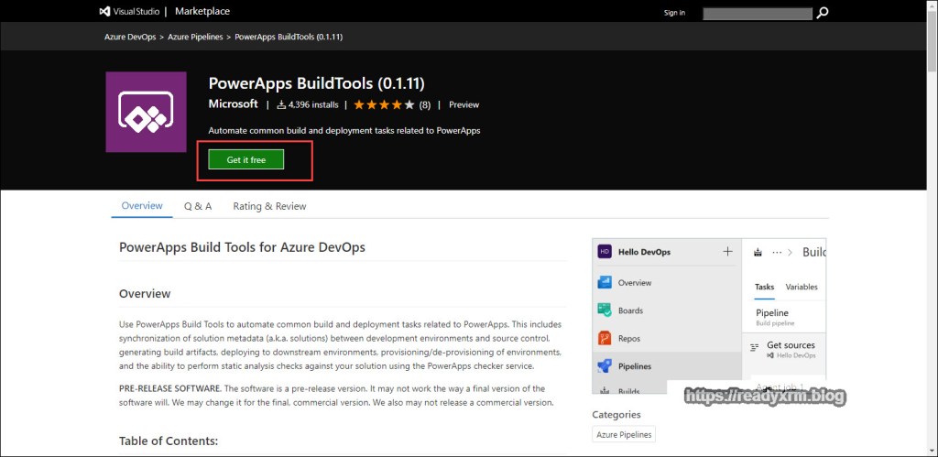Click the search magnifier icon

[822, 13]
